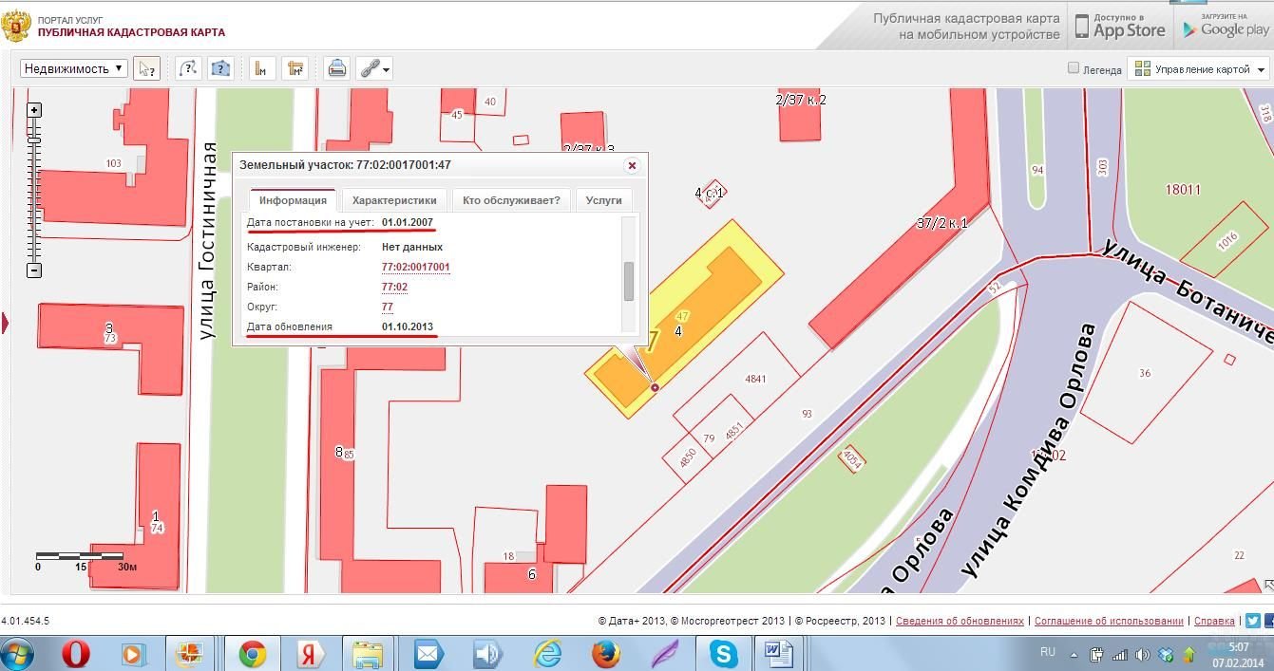
Task: Open the Кто обслуживает? tab
Action: [511, 200]
